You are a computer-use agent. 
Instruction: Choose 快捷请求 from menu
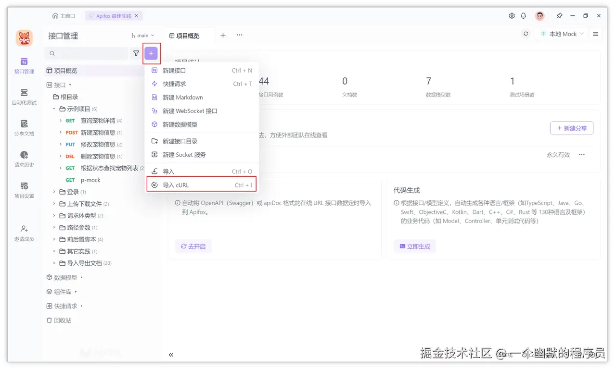tap(202, 84)
